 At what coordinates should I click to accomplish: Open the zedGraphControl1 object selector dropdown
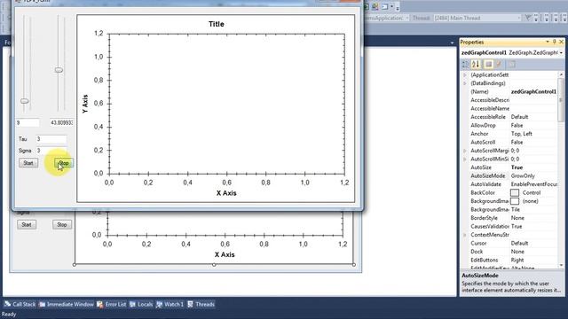[561, 53]
